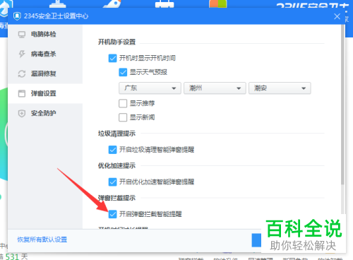Open the 电脑体检 settings tab
The height and width of the screenshot is (260, 353).
pos(45,35)
